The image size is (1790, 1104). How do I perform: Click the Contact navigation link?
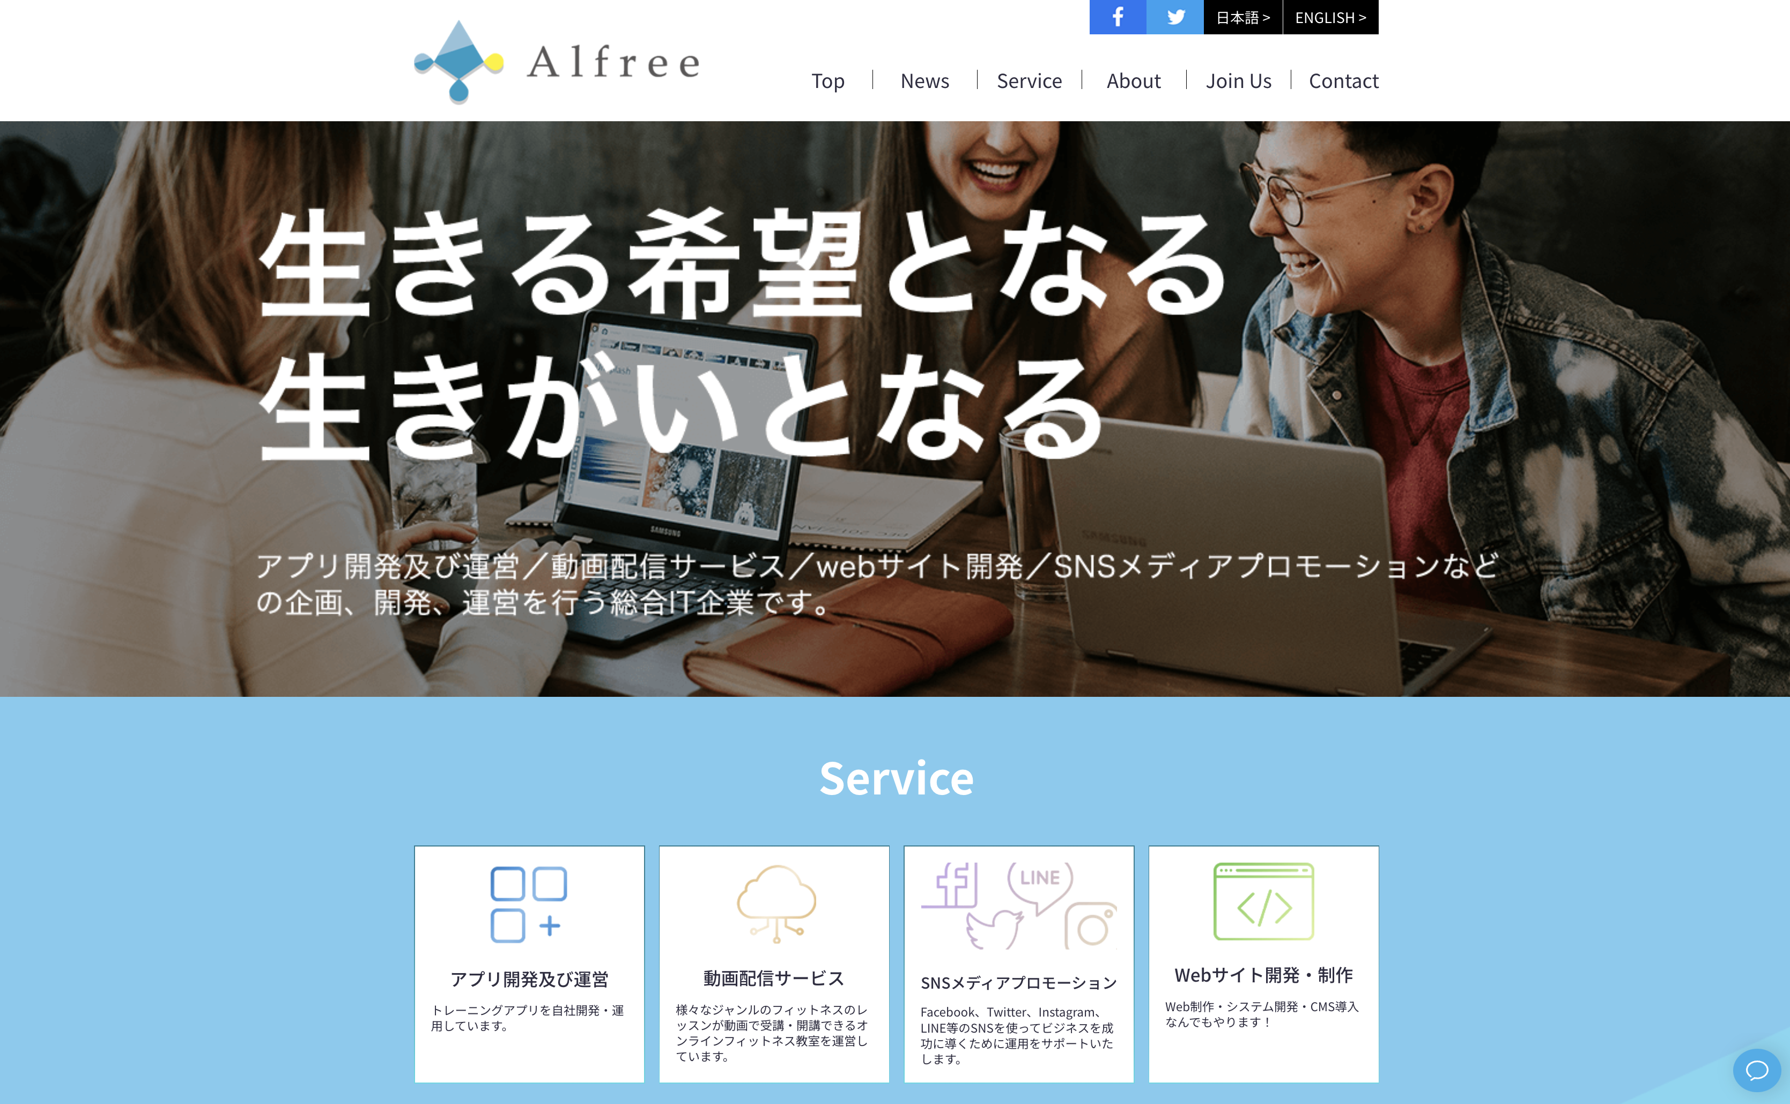coord(1344,80)
